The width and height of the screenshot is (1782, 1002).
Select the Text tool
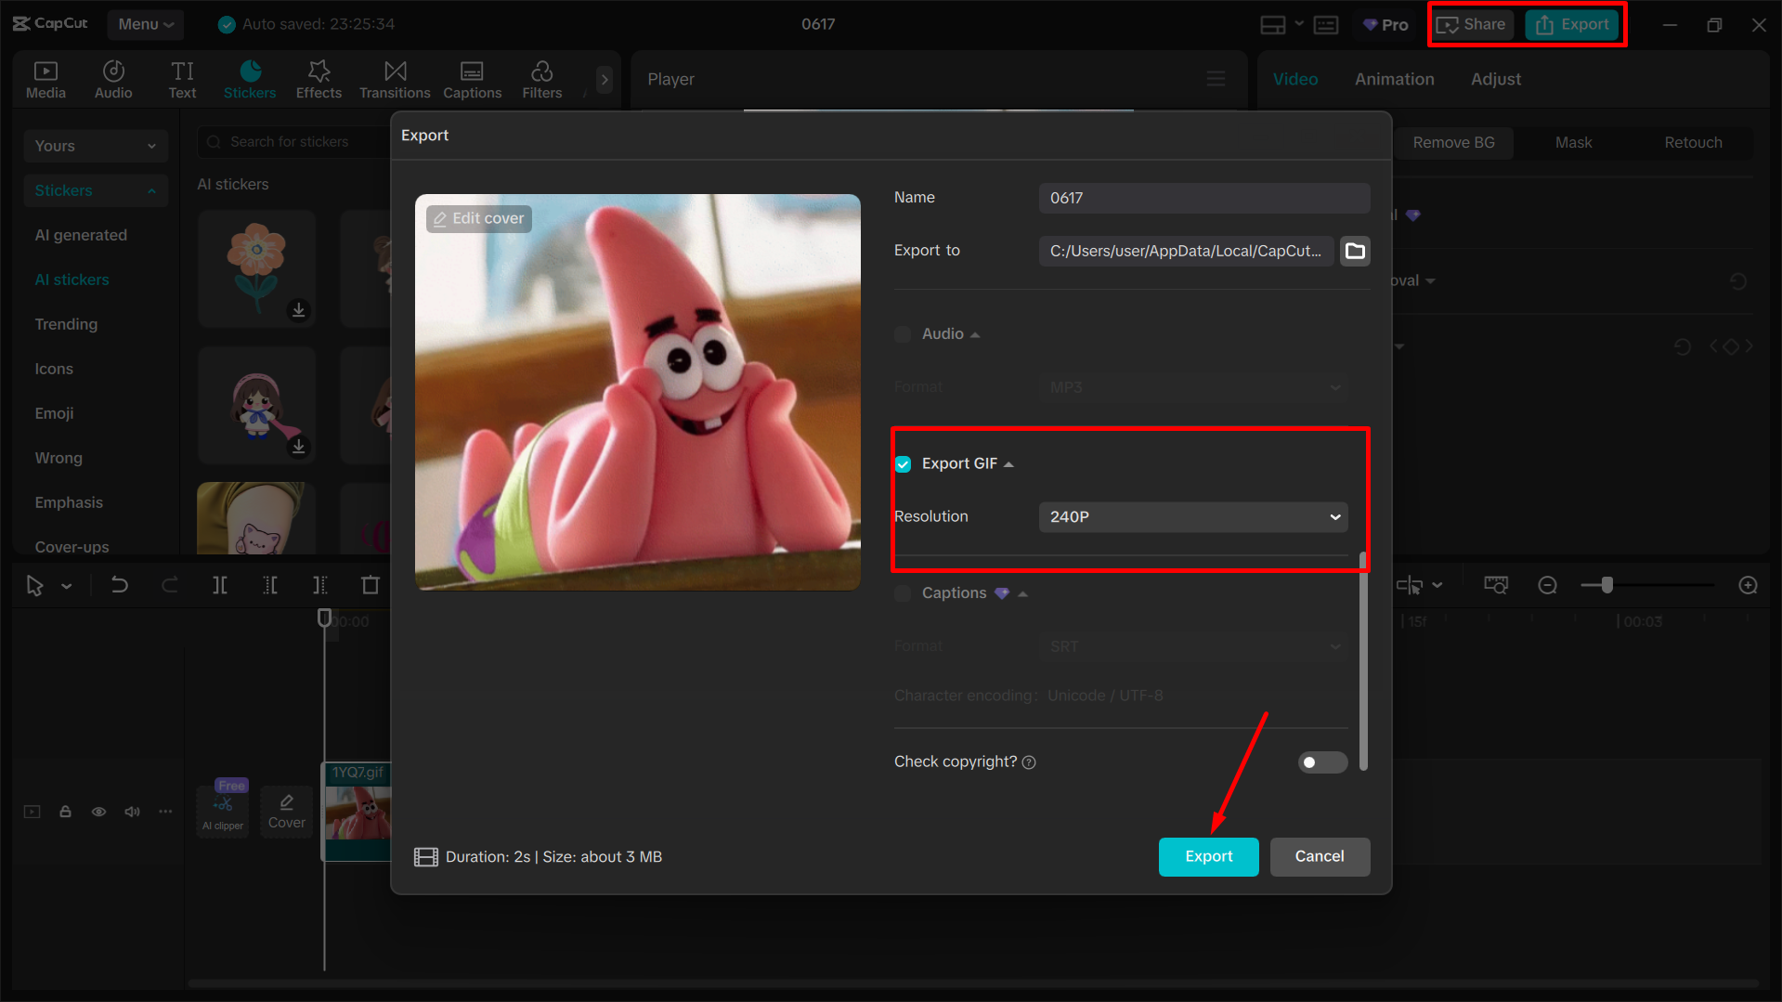click(x=182, y=79)
